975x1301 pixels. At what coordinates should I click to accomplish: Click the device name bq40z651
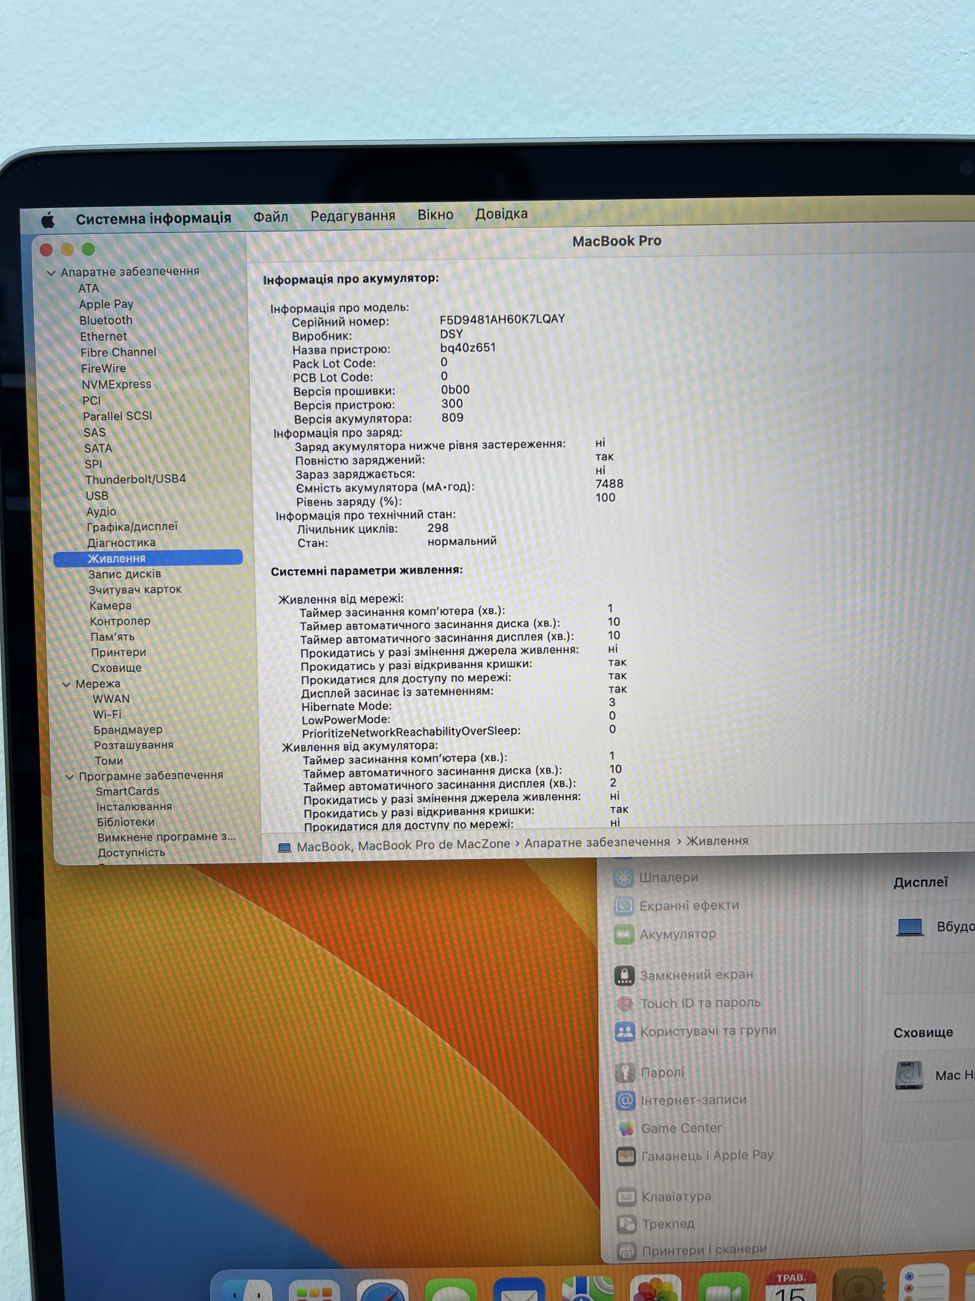tap(468, 348)
